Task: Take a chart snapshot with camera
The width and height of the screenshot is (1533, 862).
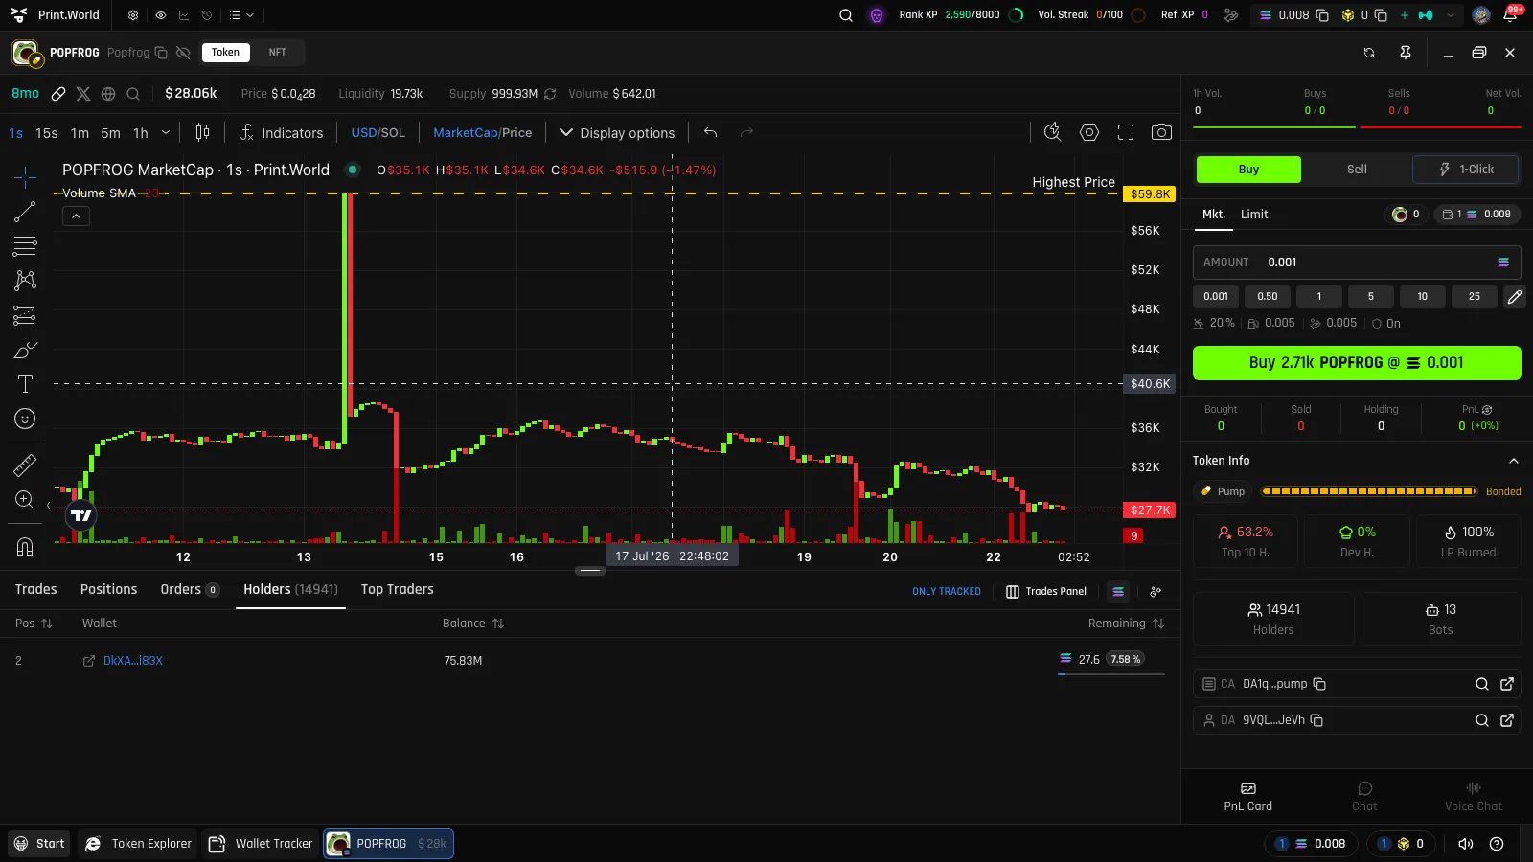Action: pyautogui.click(x=1161, y=132)
